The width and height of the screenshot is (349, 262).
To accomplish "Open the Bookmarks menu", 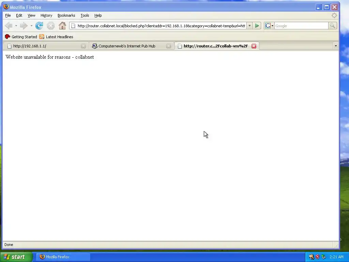I will (66, 15).
